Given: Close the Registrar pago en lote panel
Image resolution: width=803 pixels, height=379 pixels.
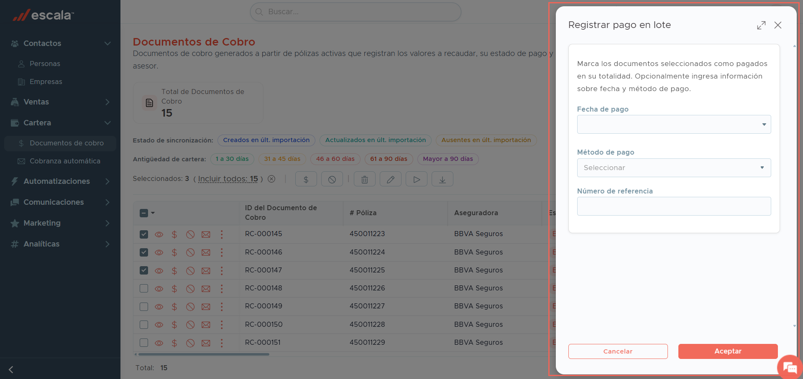Looking at the screenshot, I should [778, 25].
